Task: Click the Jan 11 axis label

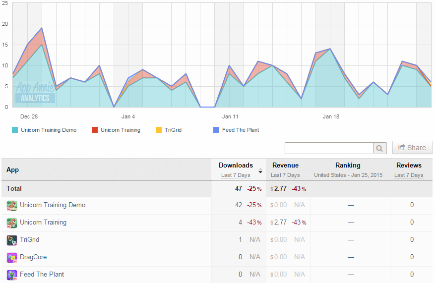Action: [230, 116]
